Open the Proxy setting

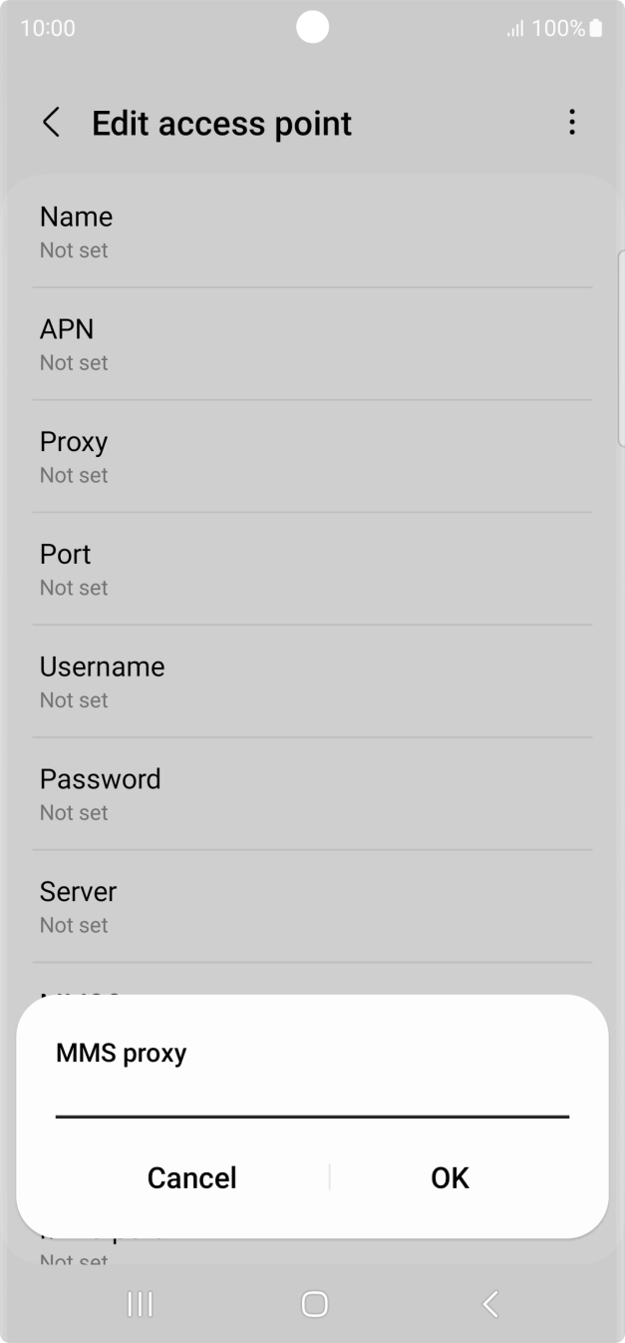[312, 456]
